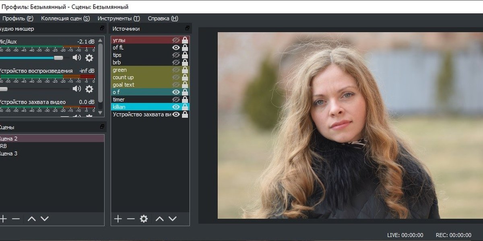Open source properties gear icon
This screenshot has height=241, width=483.
pyautogui.click(x=144, y=219)
